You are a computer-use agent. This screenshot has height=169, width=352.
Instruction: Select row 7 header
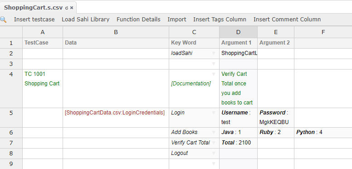11,143
